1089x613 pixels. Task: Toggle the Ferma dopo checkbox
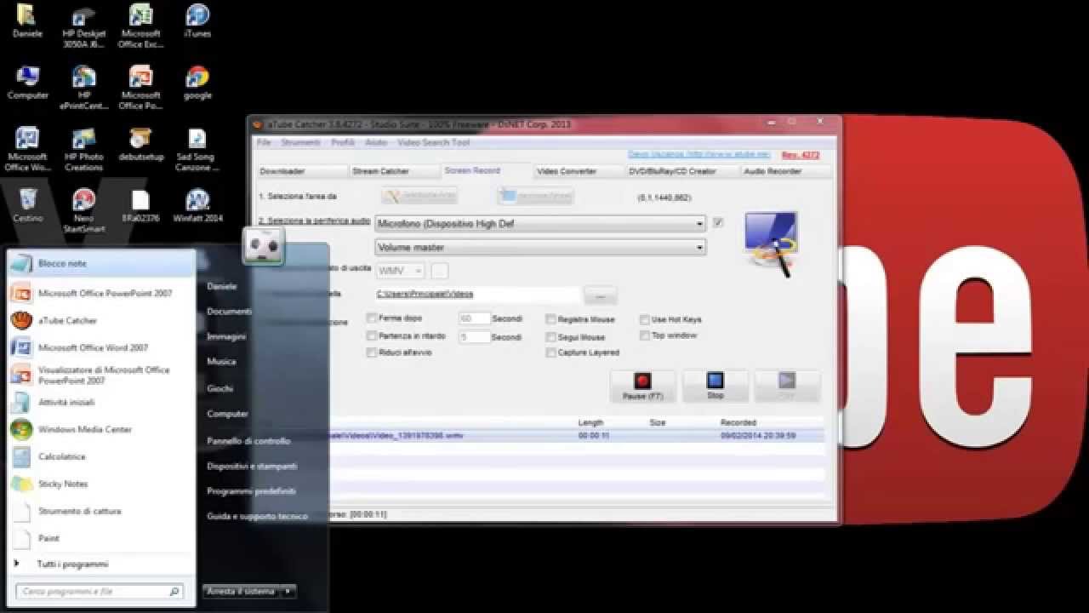(x=372, y=318)
